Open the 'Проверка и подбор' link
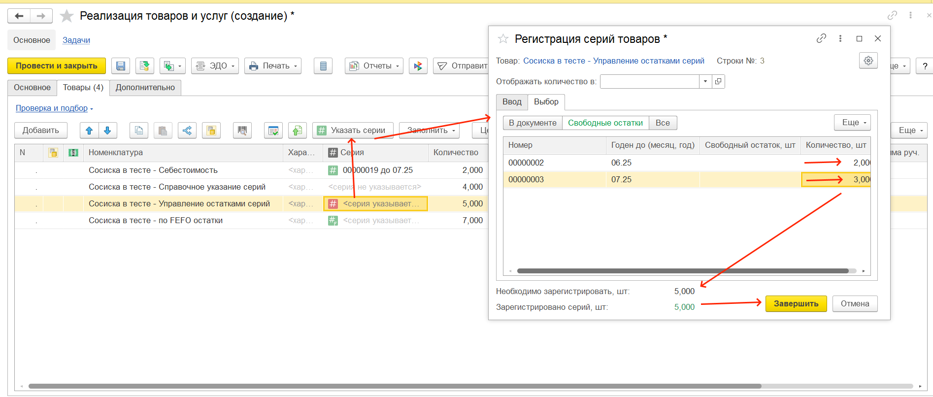 (52, 108)
